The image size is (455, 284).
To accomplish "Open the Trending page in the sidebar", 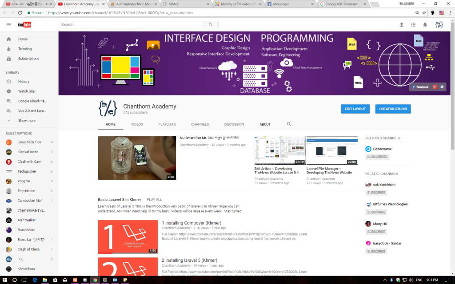I will pos(24,49).
